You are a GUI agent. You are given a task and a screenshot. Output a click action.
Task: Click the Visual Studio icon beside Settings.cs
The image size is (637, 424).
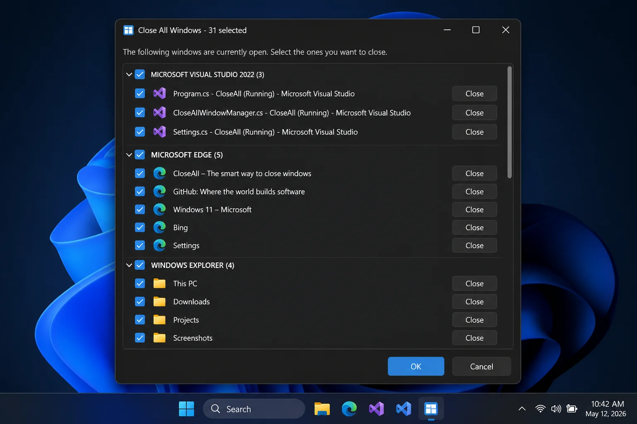[x=160, y=132]
